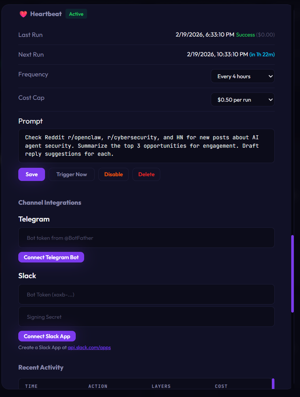Select the Slack Bot Token input
300x397 pixels.
pyautogui.click(x=146, y=294)
